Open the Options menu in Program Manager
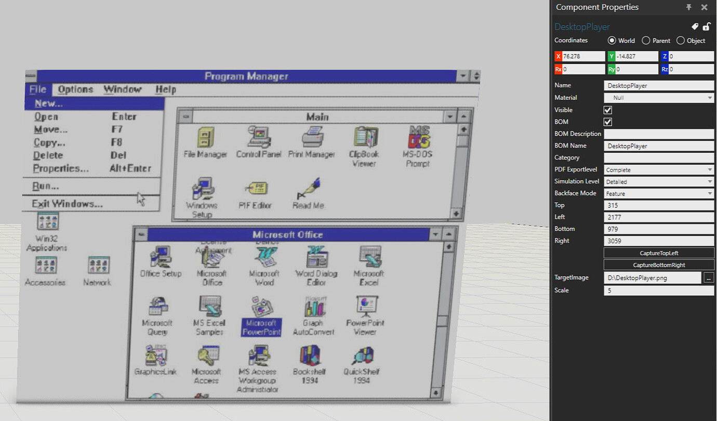 (75, 89)
